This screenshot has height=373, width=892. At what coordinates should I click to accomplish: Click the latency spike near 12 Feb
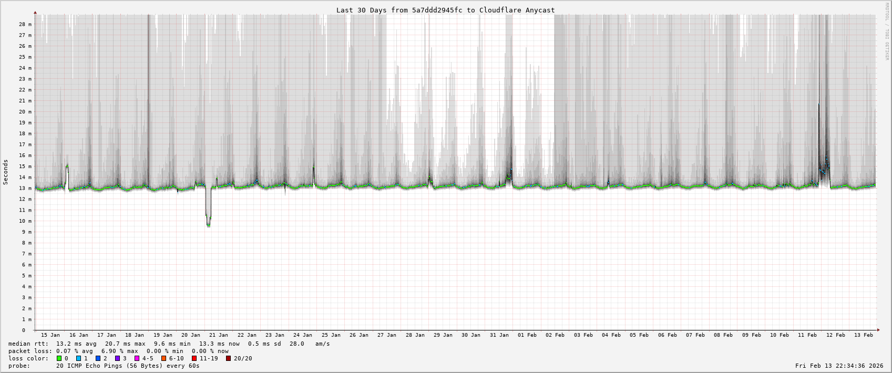(x=819, y=105)
